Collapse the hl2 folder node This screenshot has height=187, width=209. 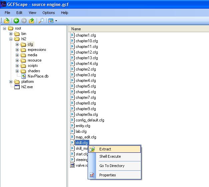(x=11, y=39)
